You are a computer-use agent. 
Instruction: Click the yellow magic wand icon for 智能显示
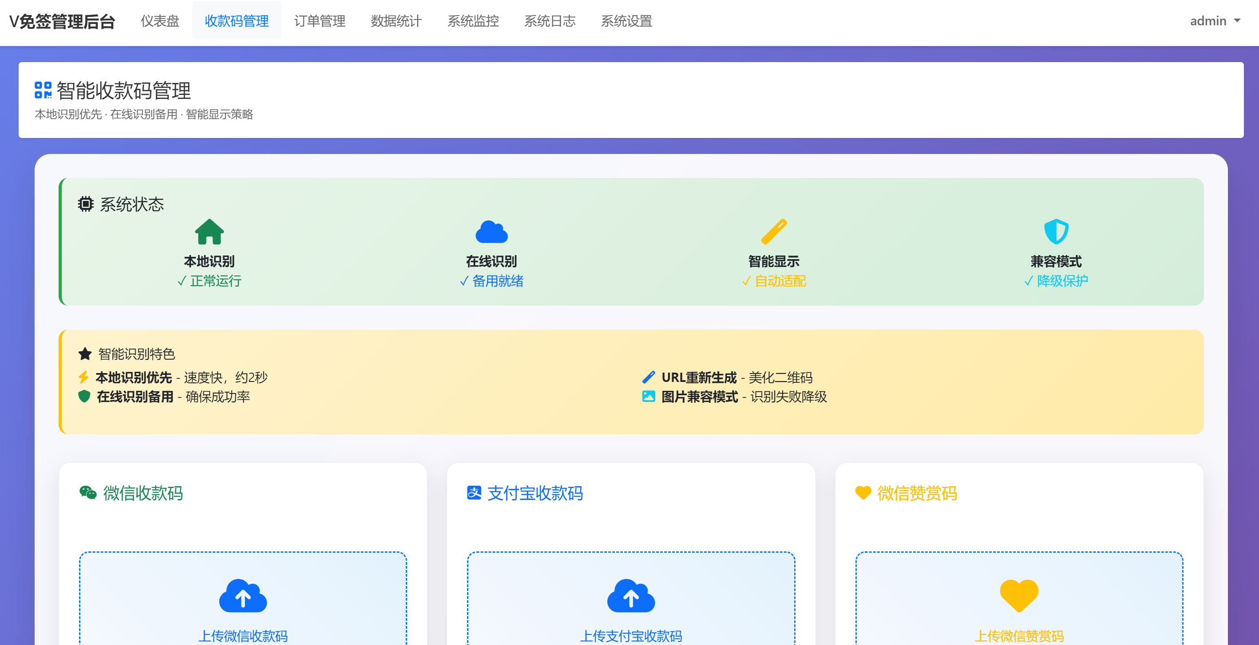(774, 232)
